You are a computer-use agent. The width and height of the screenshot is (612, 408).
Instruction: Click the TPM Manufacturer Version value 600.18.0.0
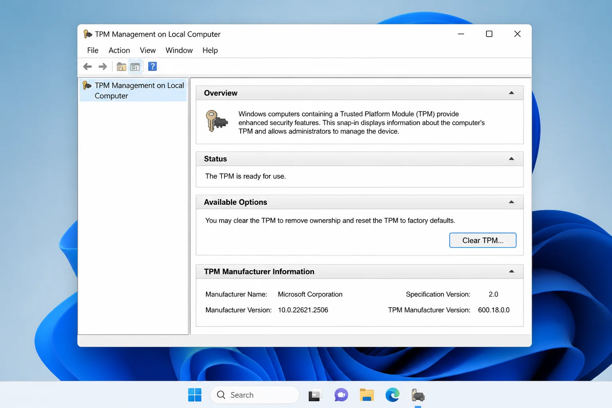494,310
